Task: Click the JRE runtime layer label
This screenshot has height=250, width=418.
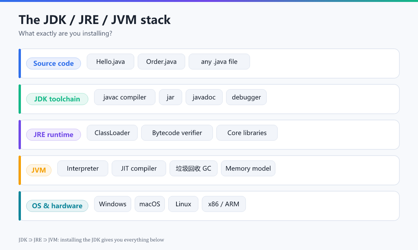Action: pyautogui.click(x=53, y=135)
